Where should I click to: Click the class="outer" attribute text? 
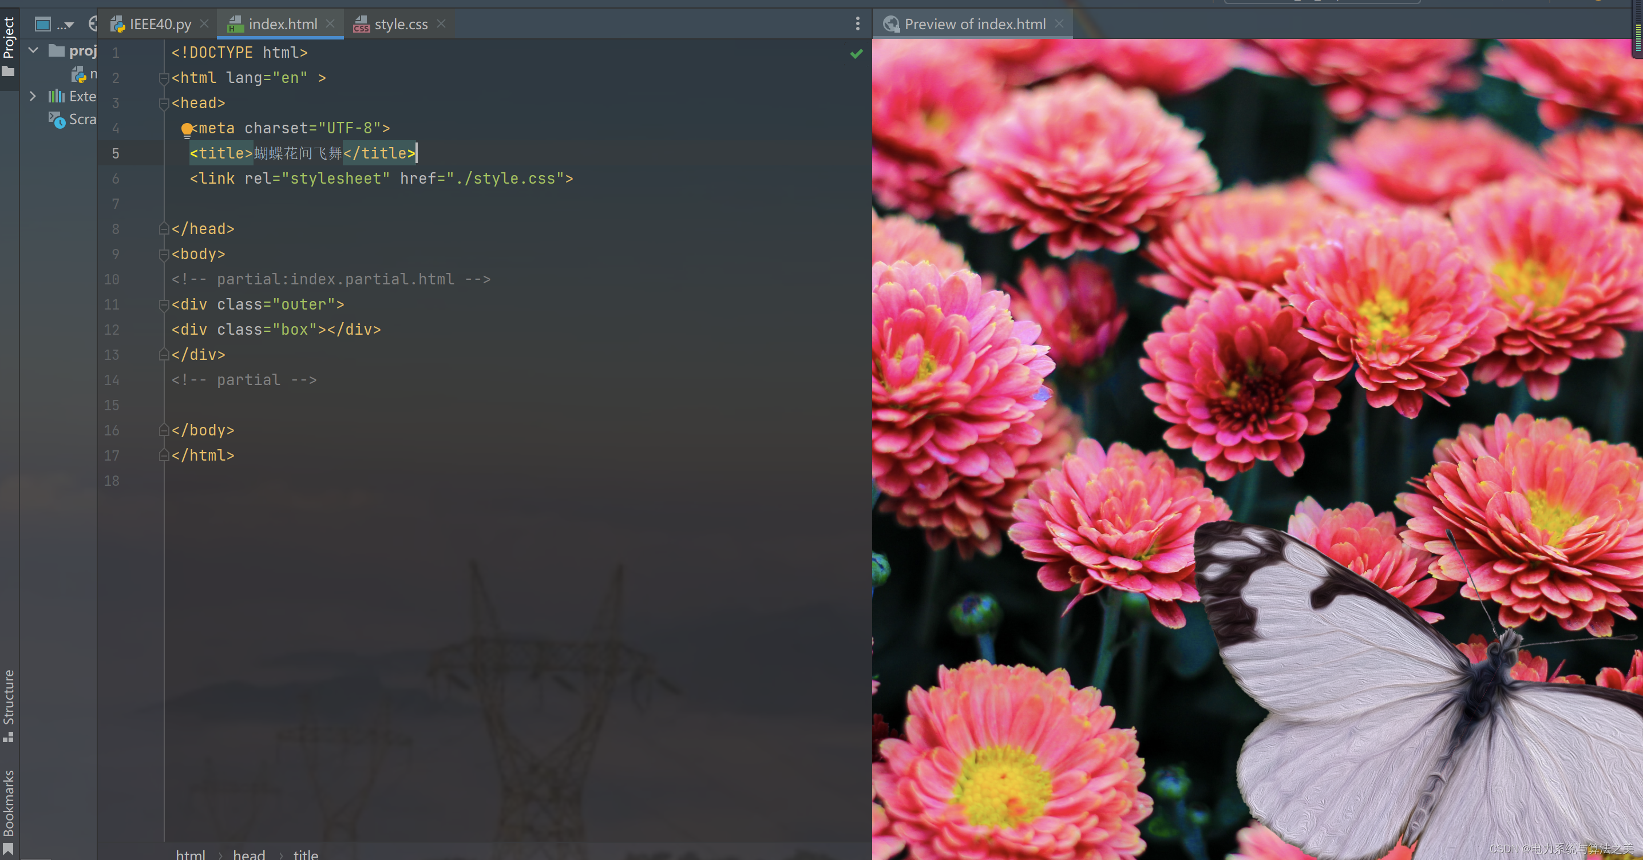tap(276, 305)
